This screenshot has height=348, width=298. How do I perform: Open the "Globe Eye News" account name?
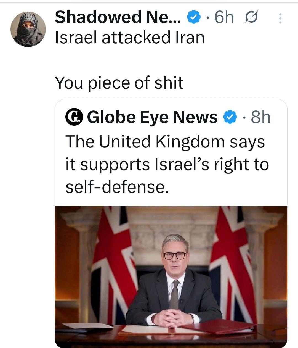(152, 117)
